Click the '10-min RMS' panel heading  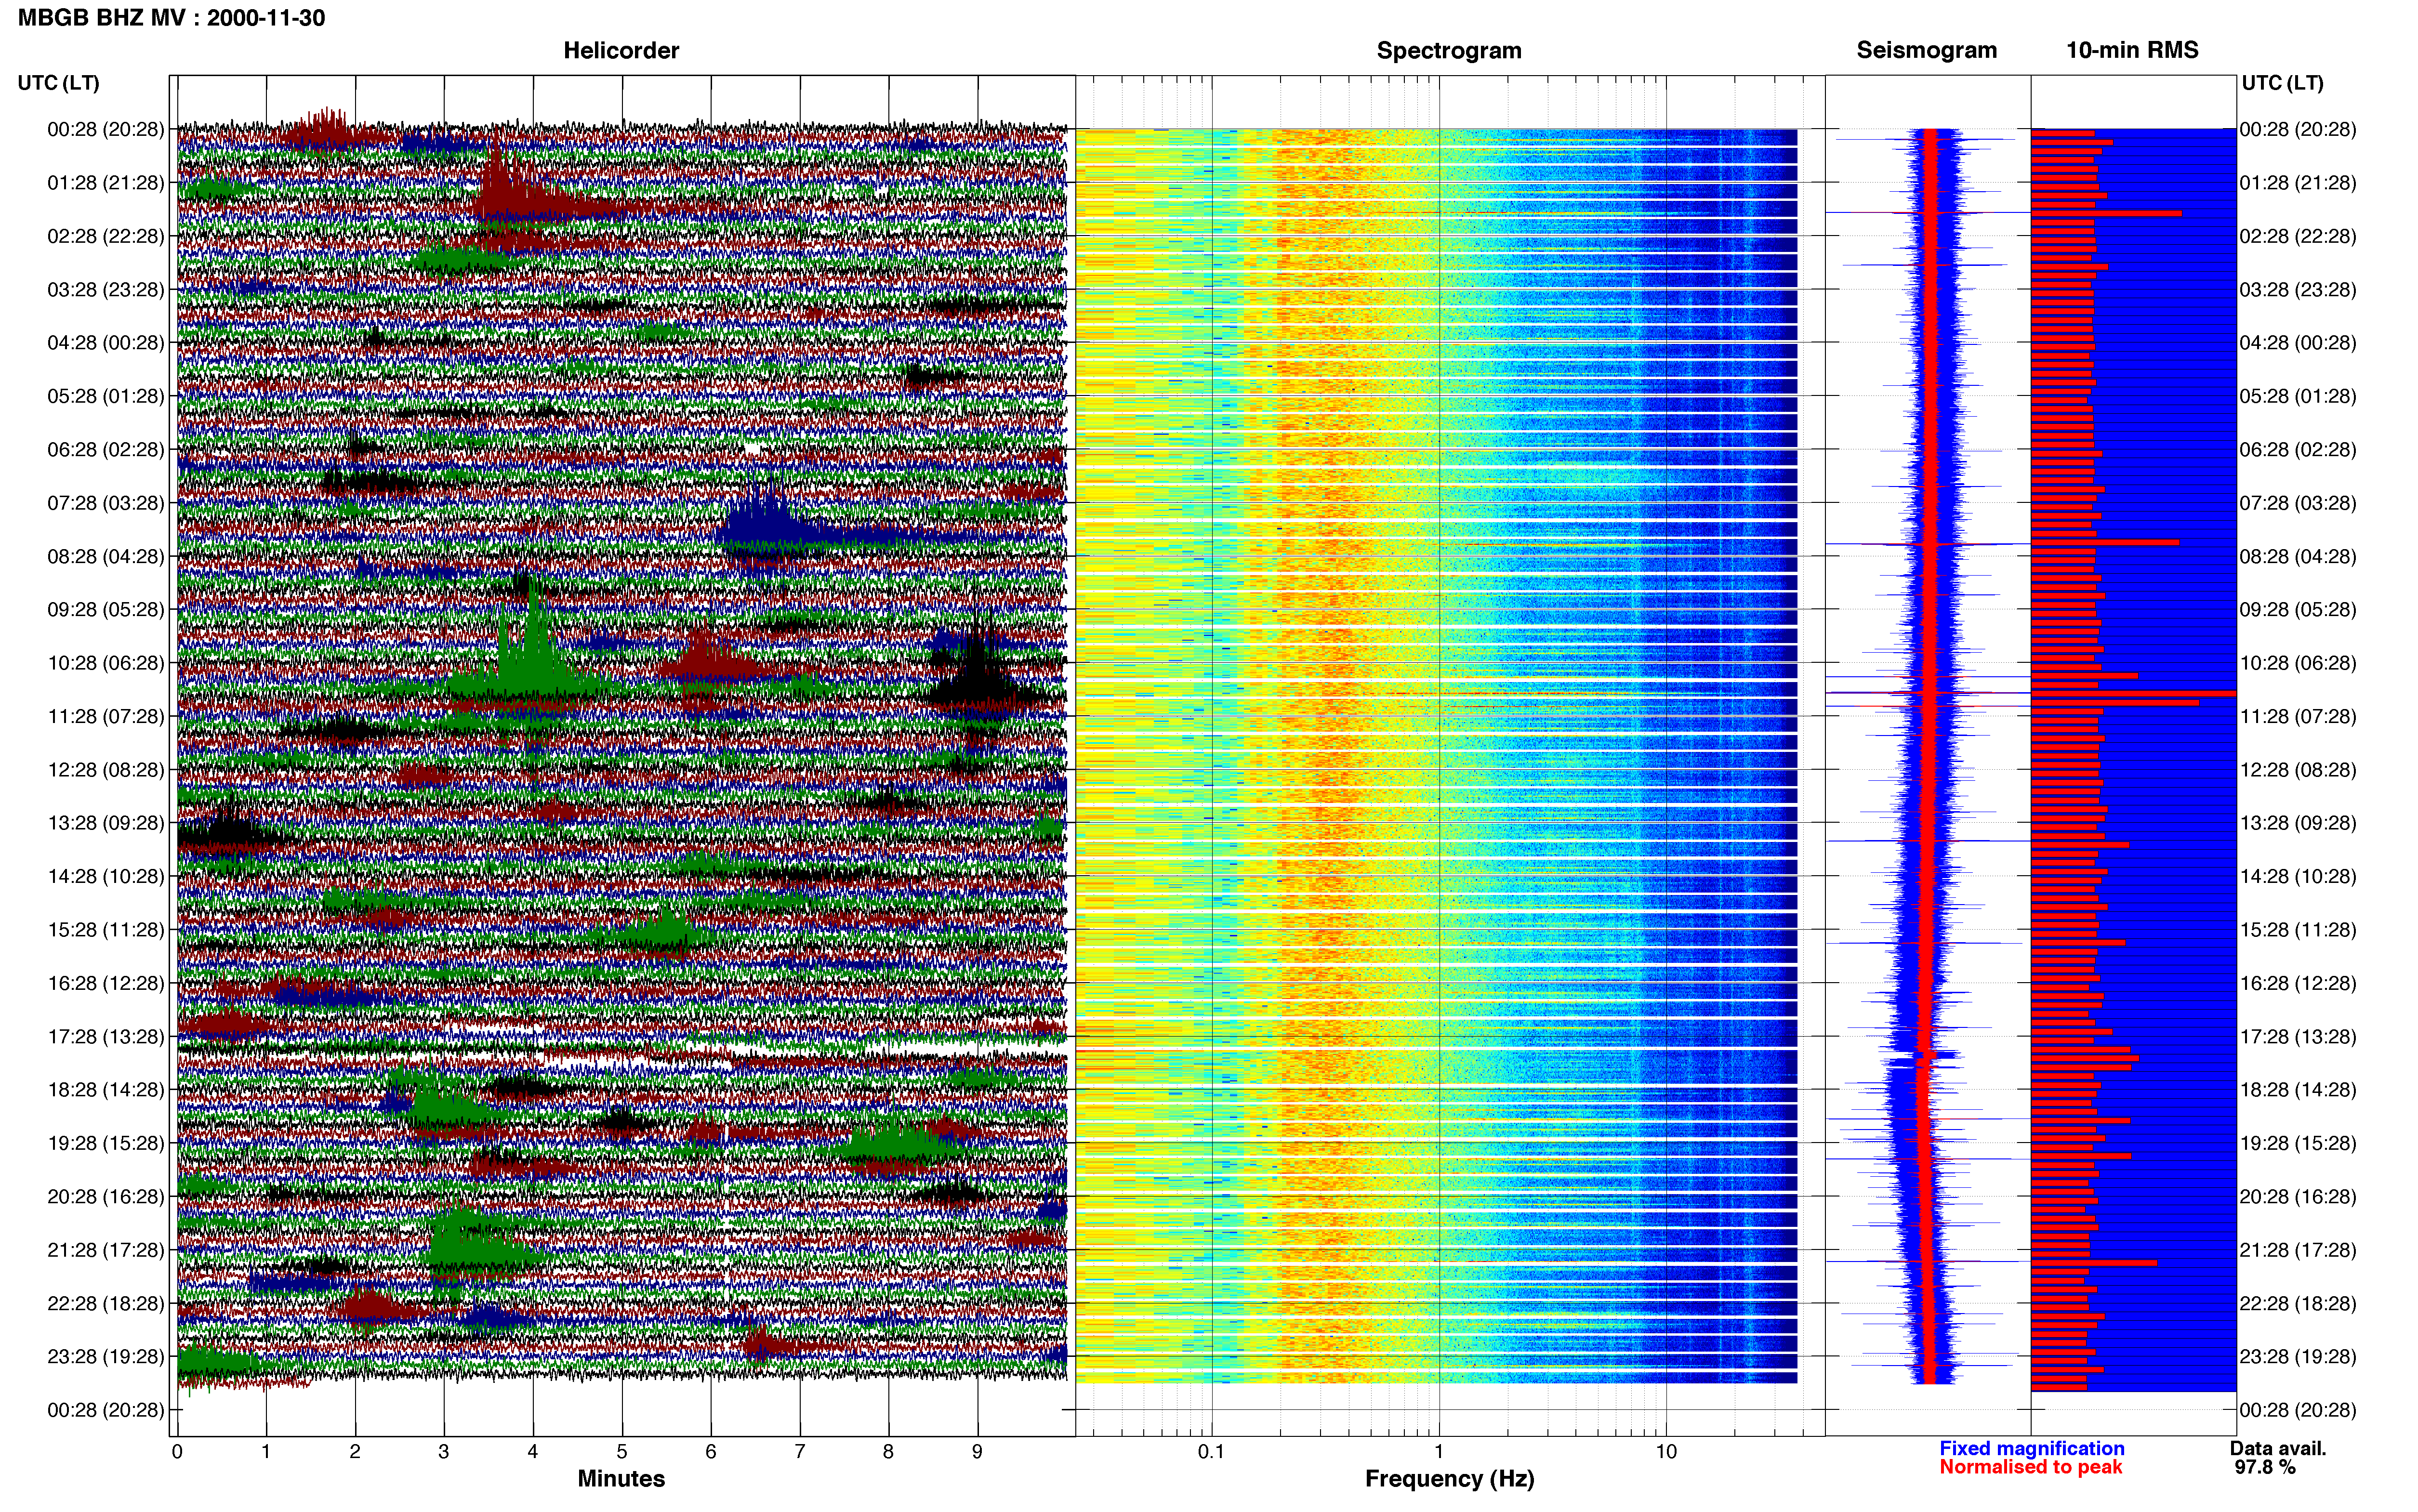(2132, 50)
